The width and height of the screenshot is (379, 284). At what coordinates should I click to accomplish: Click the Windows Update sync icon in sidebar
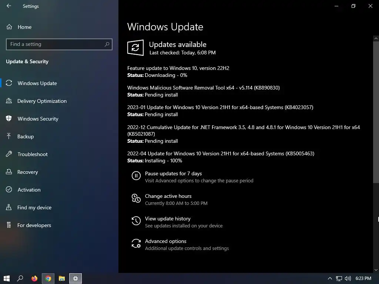pyautogui.click(x=9, y=83)
